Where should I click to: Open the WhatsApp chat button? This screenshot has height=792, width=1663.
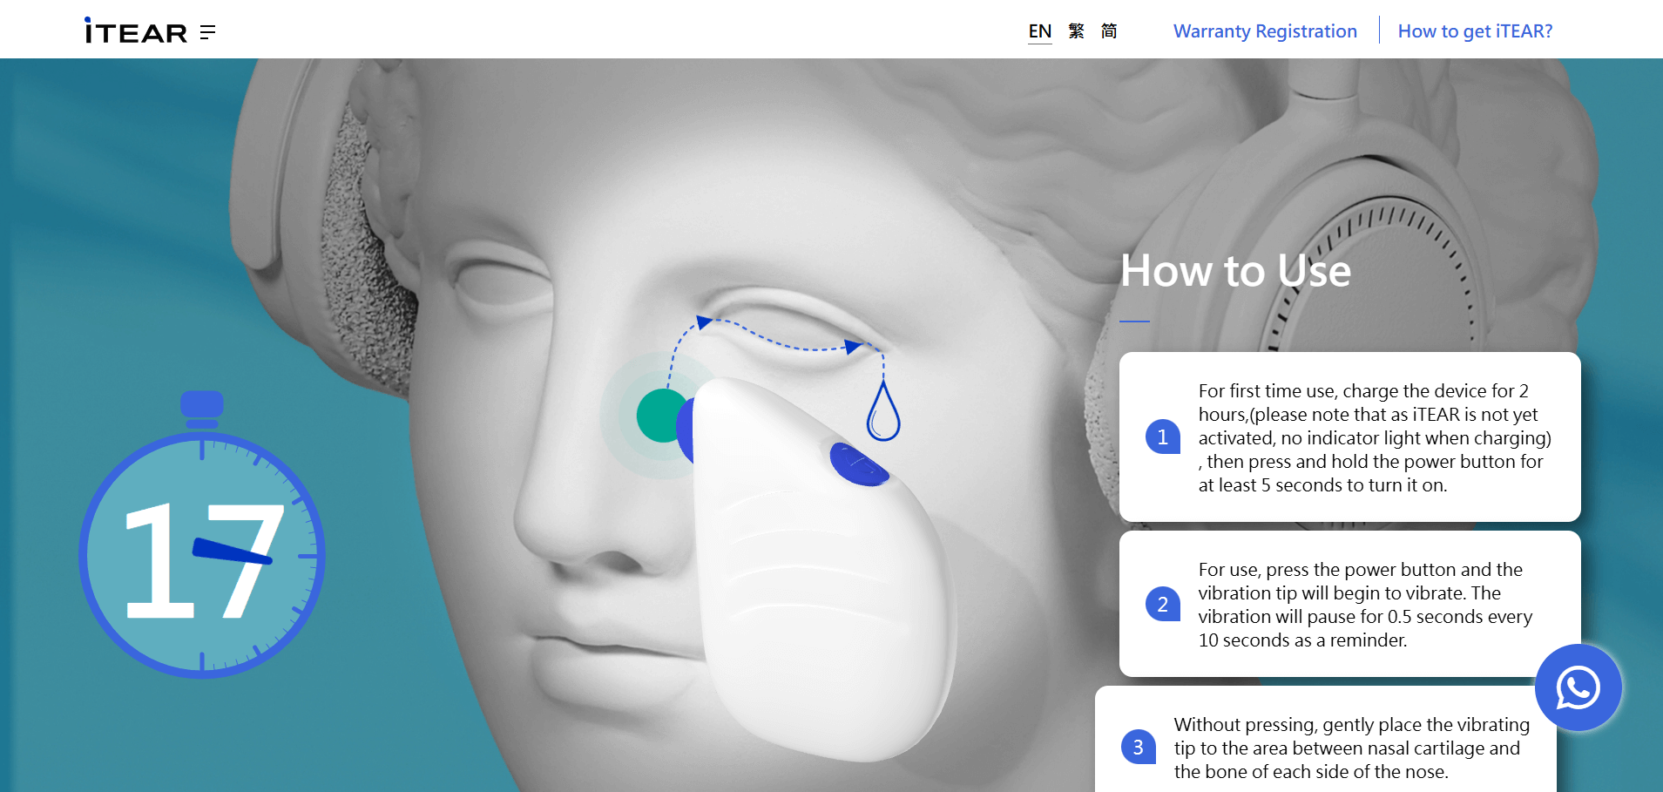click(1578, 687)
